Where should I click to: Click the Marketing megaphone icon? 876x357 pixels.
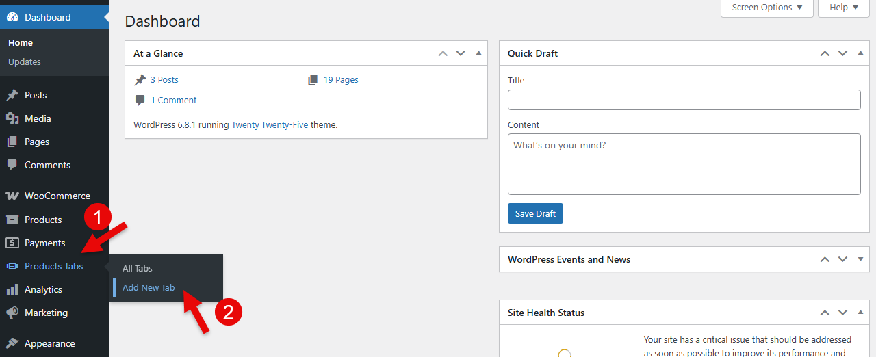pos(12,313)
